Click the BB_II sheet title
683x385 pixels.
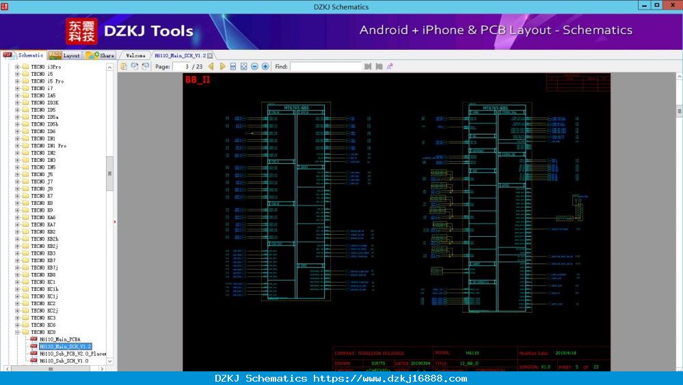pyautogui.click(x=198, y=80)
